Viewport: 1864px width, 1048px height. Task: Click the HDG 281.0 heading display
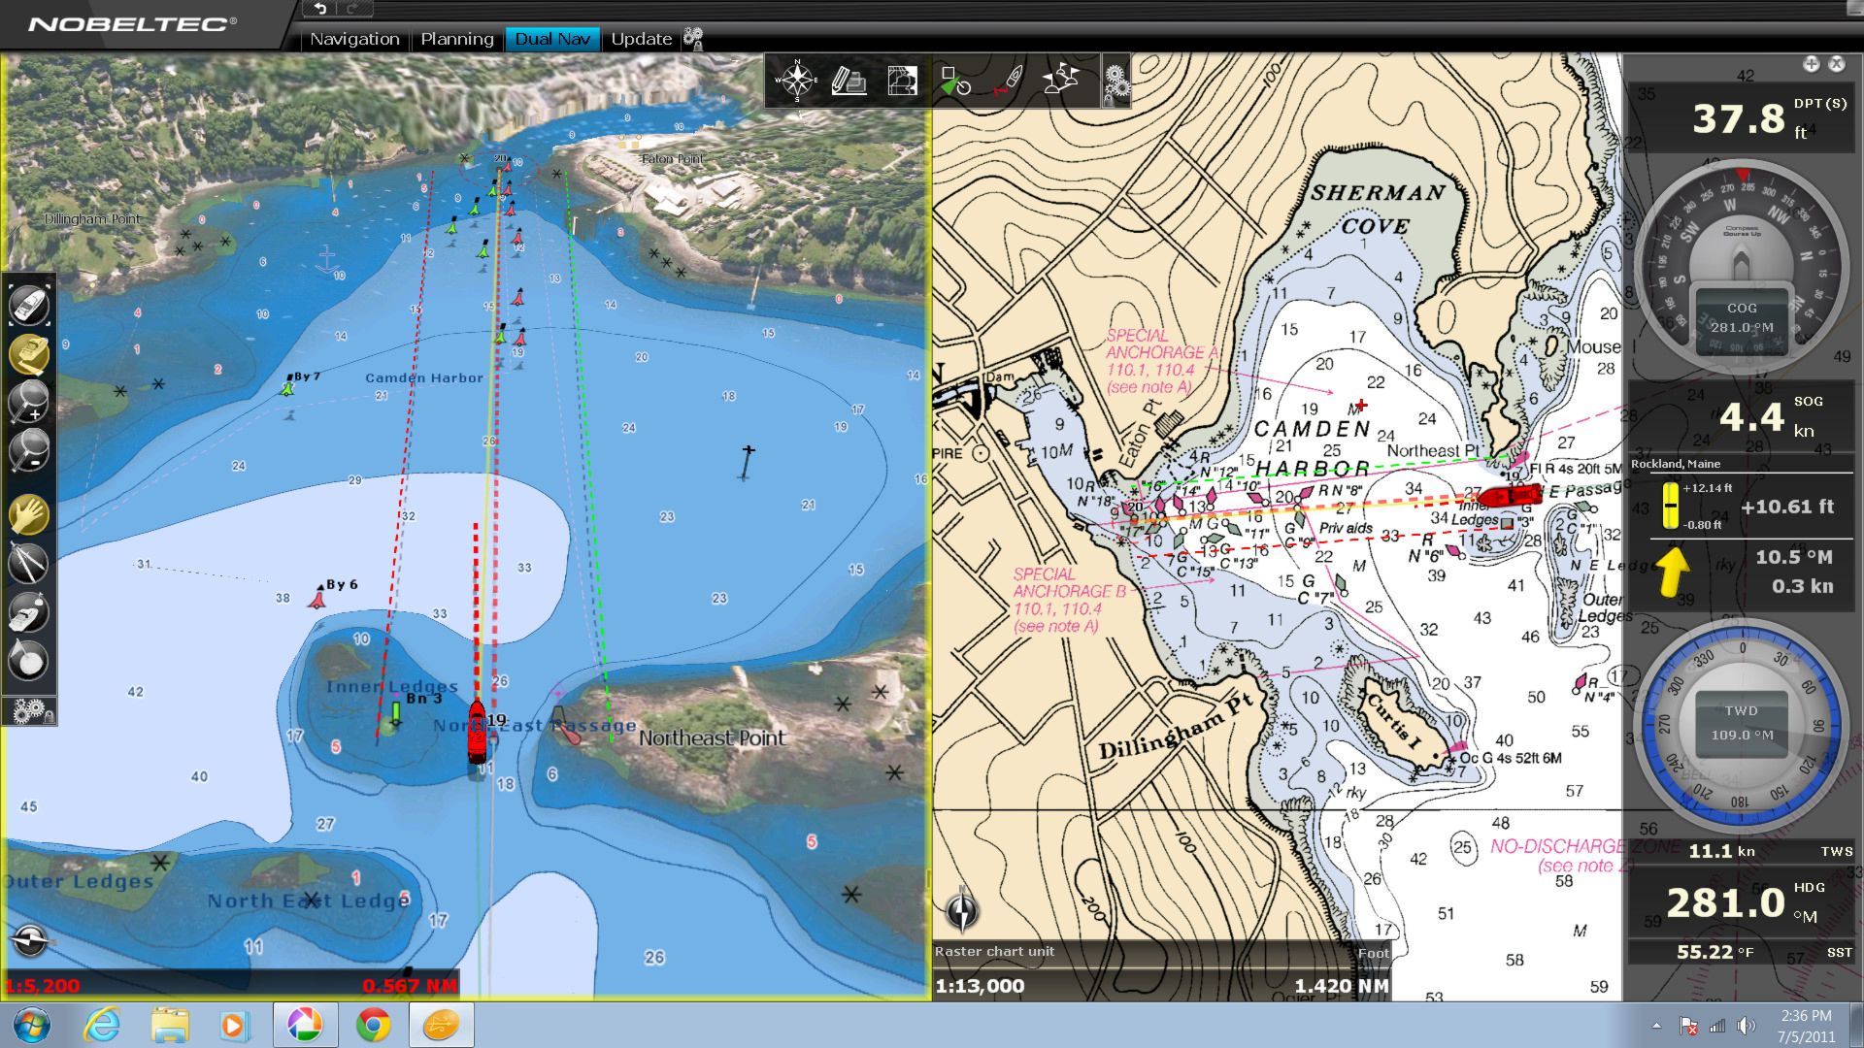click(x=1743, y=902)
